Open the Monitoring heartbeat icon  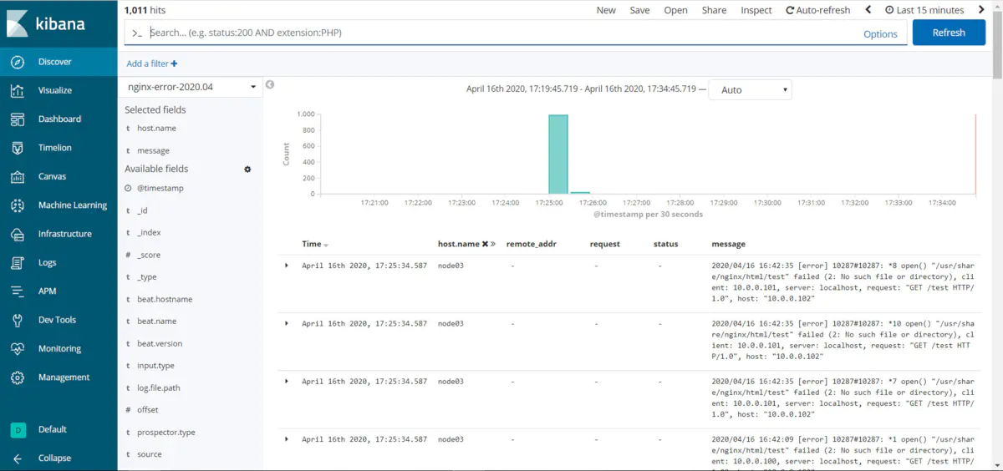click(x=18, y=348)
